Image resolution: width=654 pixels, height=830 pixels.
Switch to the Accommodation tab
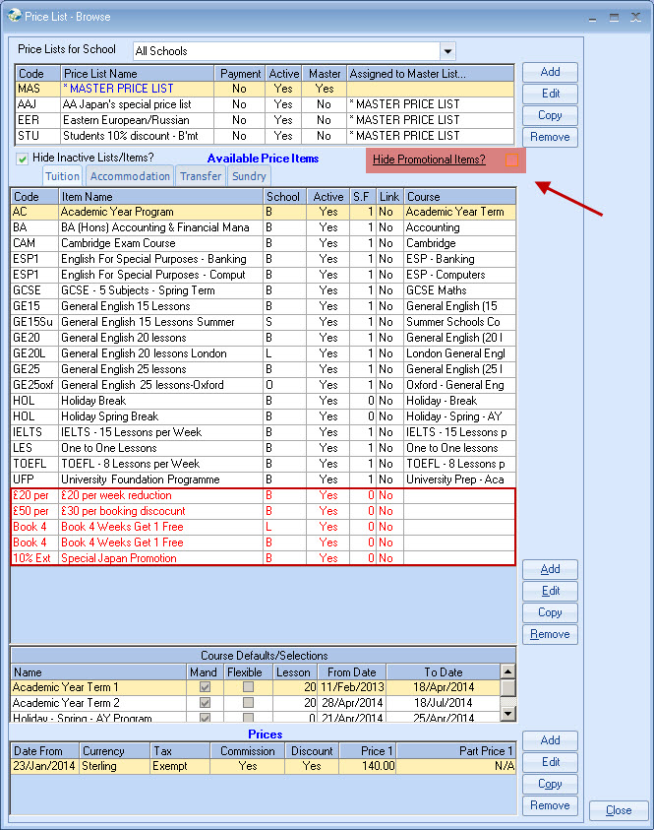(x=130, y=176)
